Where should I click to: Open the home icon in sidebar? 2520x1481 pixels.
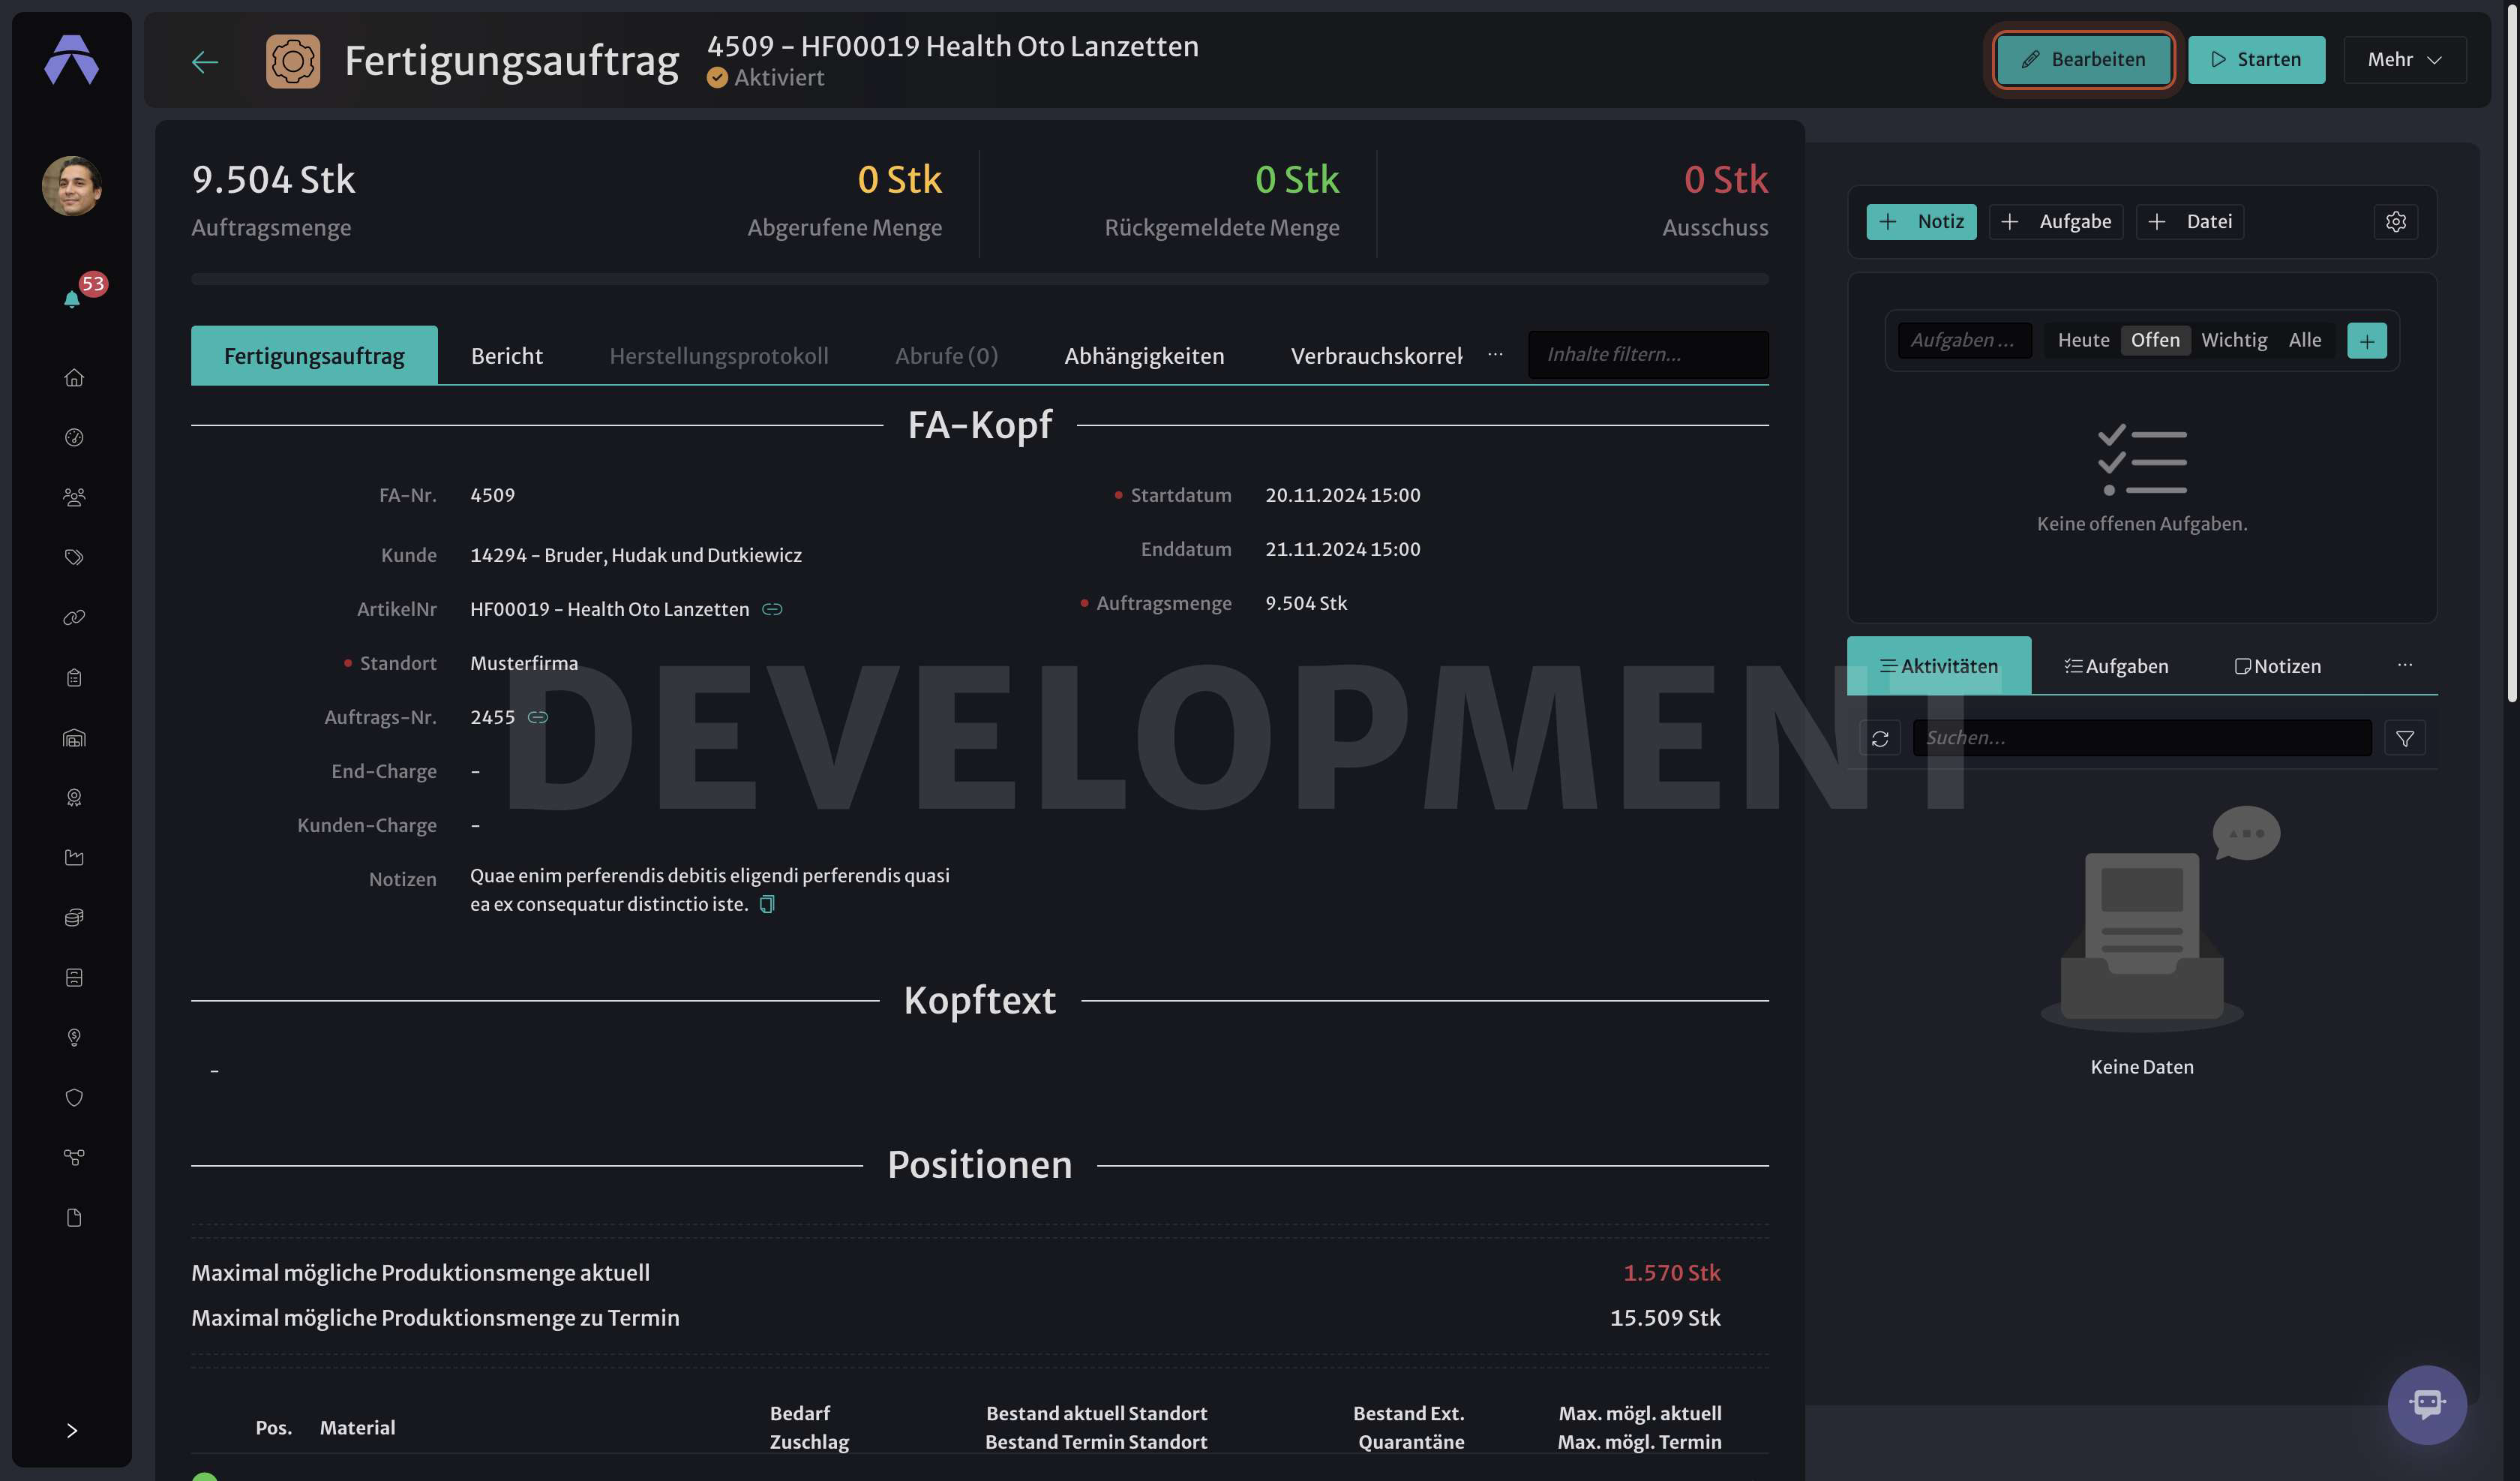pyautogui.click(x=74, y=377)
